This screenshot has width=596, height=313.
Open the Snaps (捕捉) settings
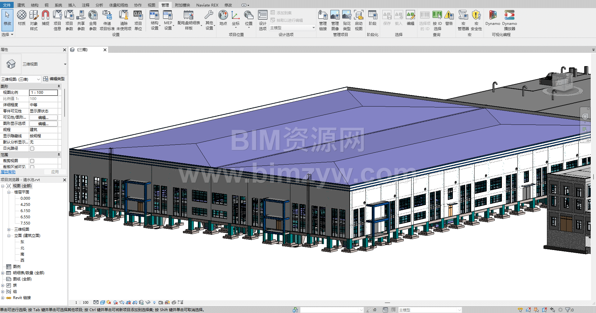coord(46,18)
